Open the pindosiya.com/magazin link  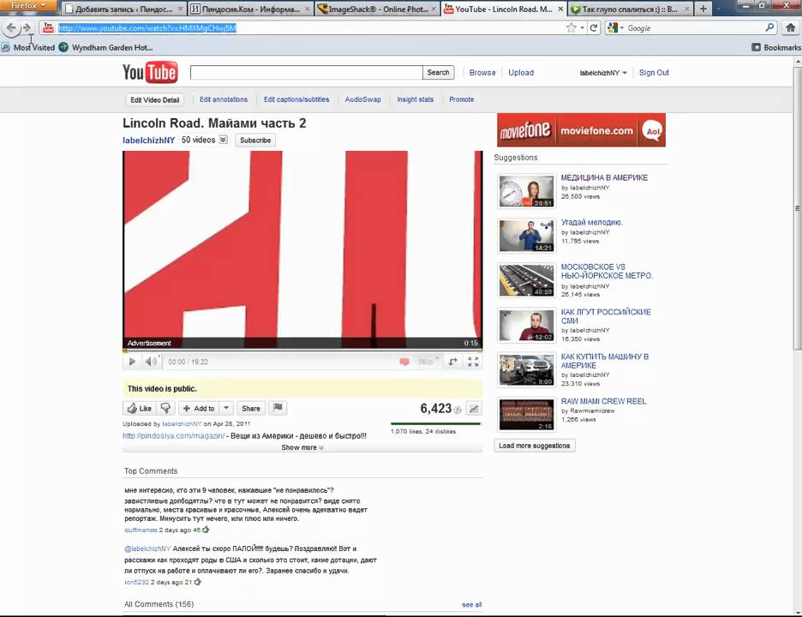[x=173, y=436]
